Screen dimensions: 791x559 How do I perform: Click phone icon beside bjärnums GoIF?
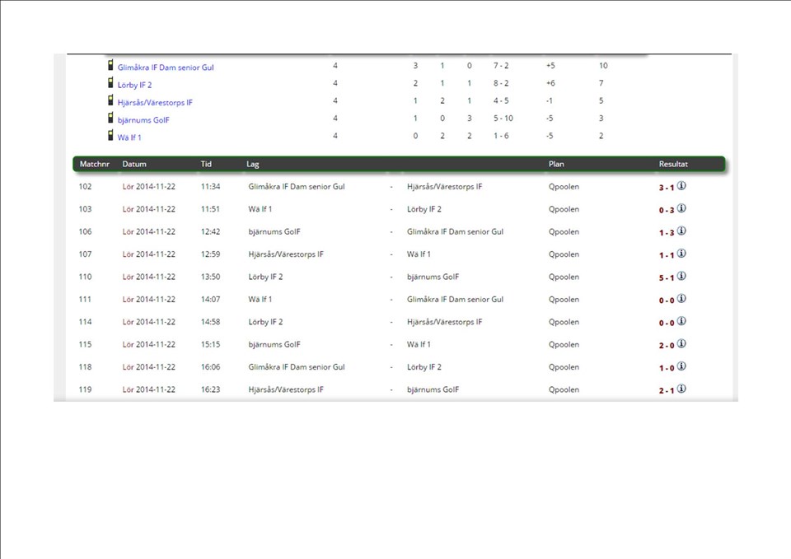110,119
